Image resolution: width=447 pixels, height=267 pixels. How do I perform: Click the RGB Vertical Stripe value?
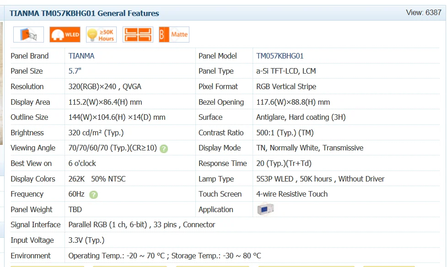[x=286, y=86]
